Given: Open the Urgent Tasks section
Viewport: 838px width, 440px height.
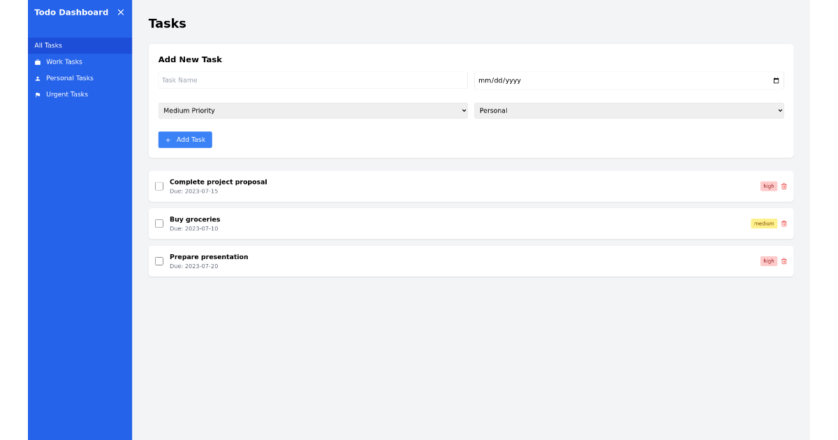Looking at the screenshot, I should (66, 94).
